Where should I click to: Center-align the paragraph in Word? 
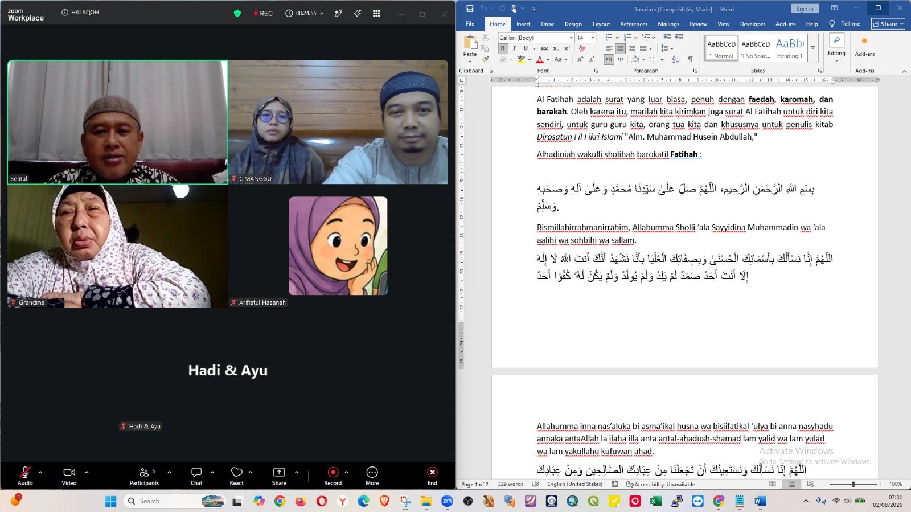pyautogui.click(x=621, y=48)
